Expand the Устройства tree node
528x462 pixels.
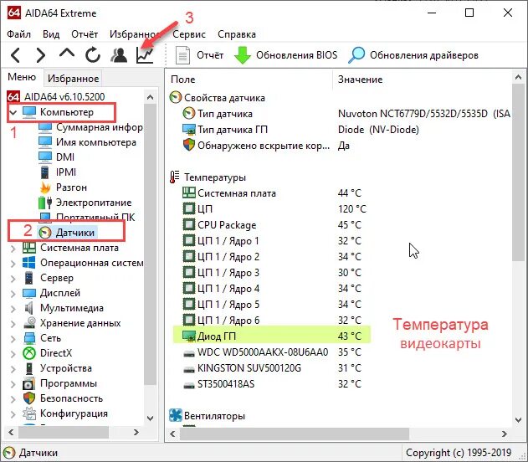(x=13, y=369)
